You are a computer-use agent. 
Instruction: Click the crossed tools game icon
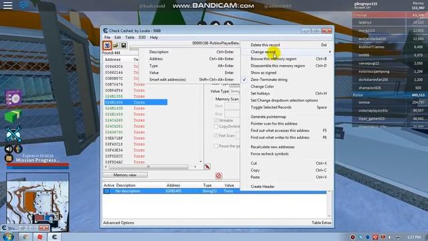[x=13, y=134]
